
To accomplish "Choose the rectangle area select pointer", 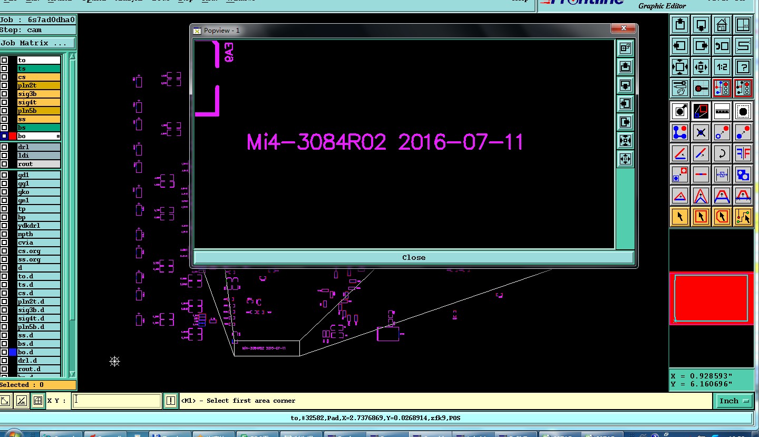I will (x=701, y=217).
